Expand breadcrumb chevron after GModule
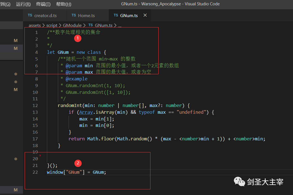The image size is (293, 195). [x=84, y=25]
